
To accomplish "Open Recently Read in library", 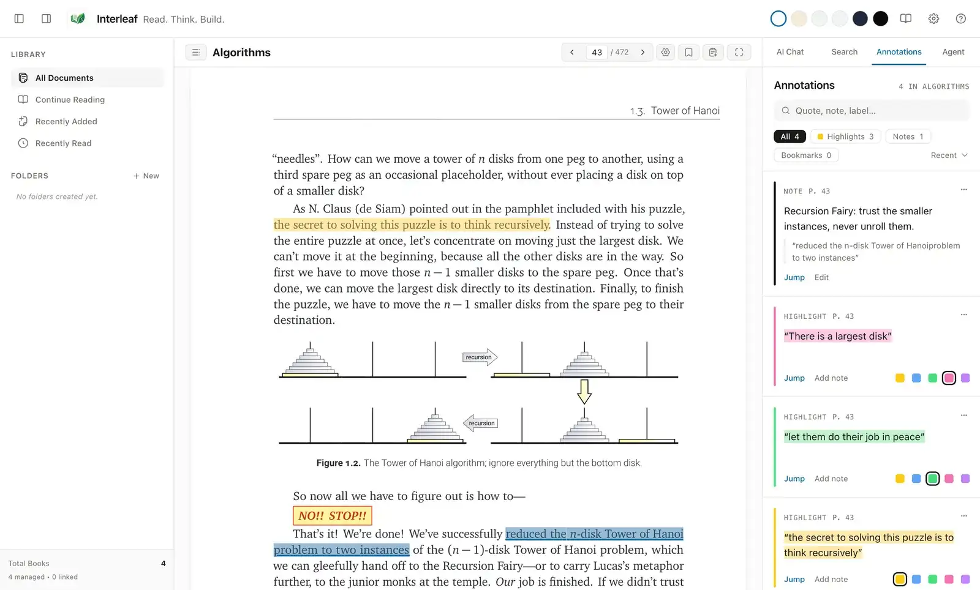I will [88, 143].
